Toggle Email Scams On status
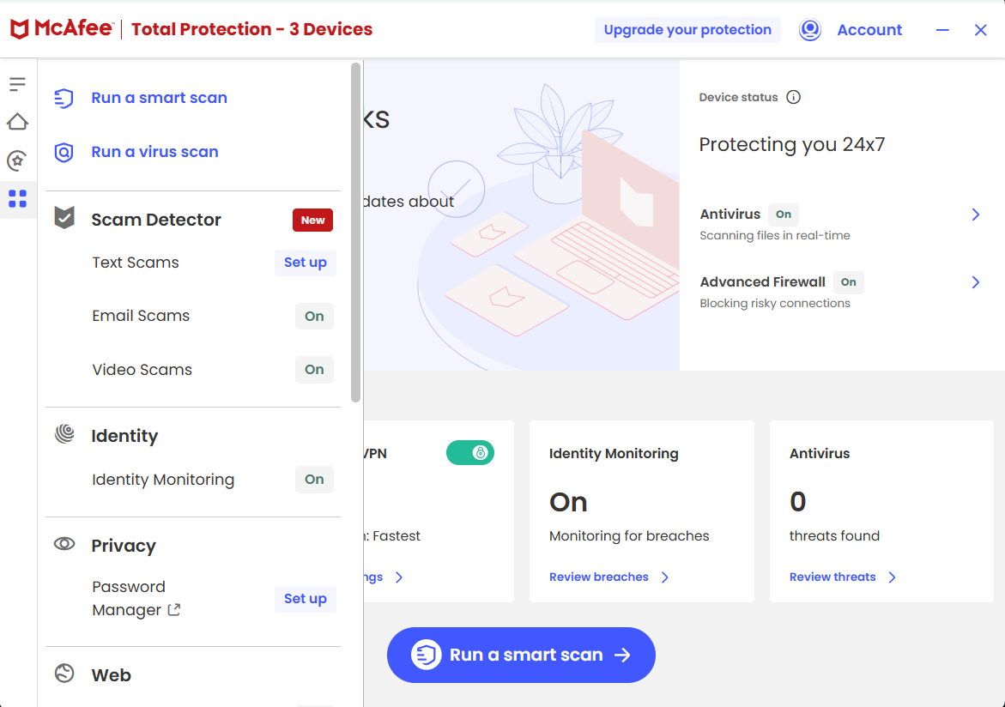 pyautogui.click(x=314, y=316)
